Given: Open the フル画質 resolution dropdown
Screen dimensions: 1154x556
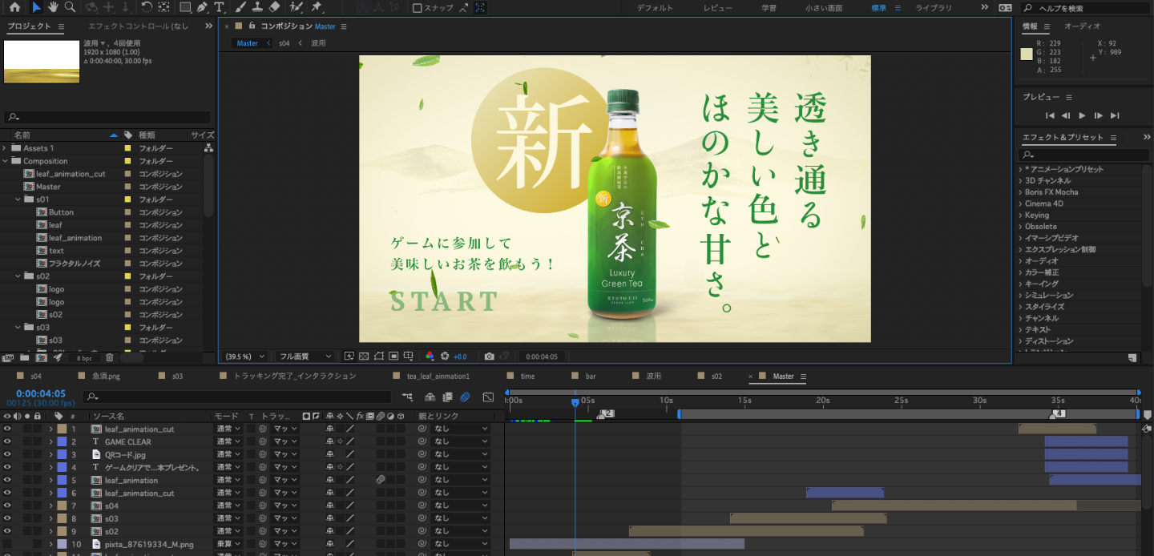Looking at the screenshot, I should coord(305,357).
